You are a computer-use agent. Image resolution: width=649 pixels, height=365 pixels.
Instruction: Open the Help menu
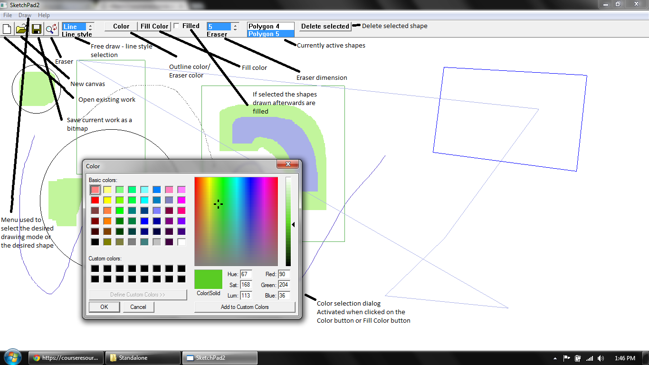(x=44, y=15)
